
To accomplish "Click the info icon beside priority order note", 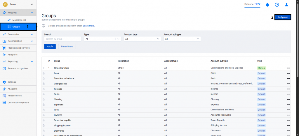I will click(44, 26).
